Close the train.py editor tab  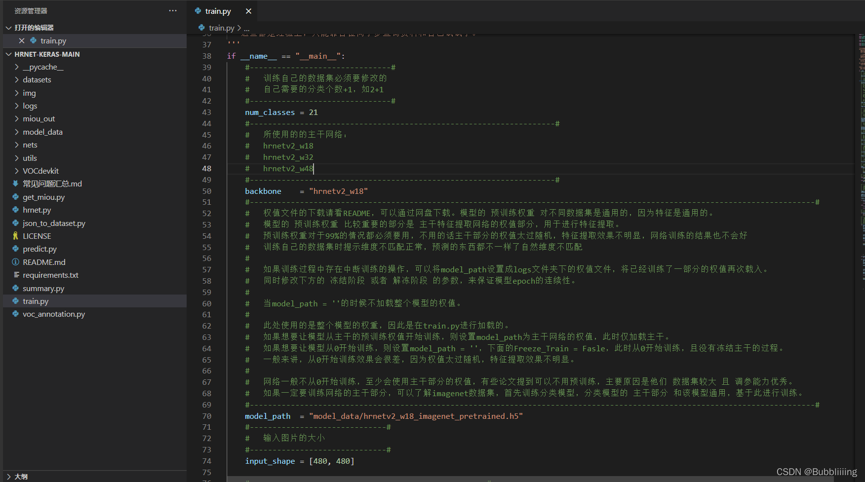[248, 11]
